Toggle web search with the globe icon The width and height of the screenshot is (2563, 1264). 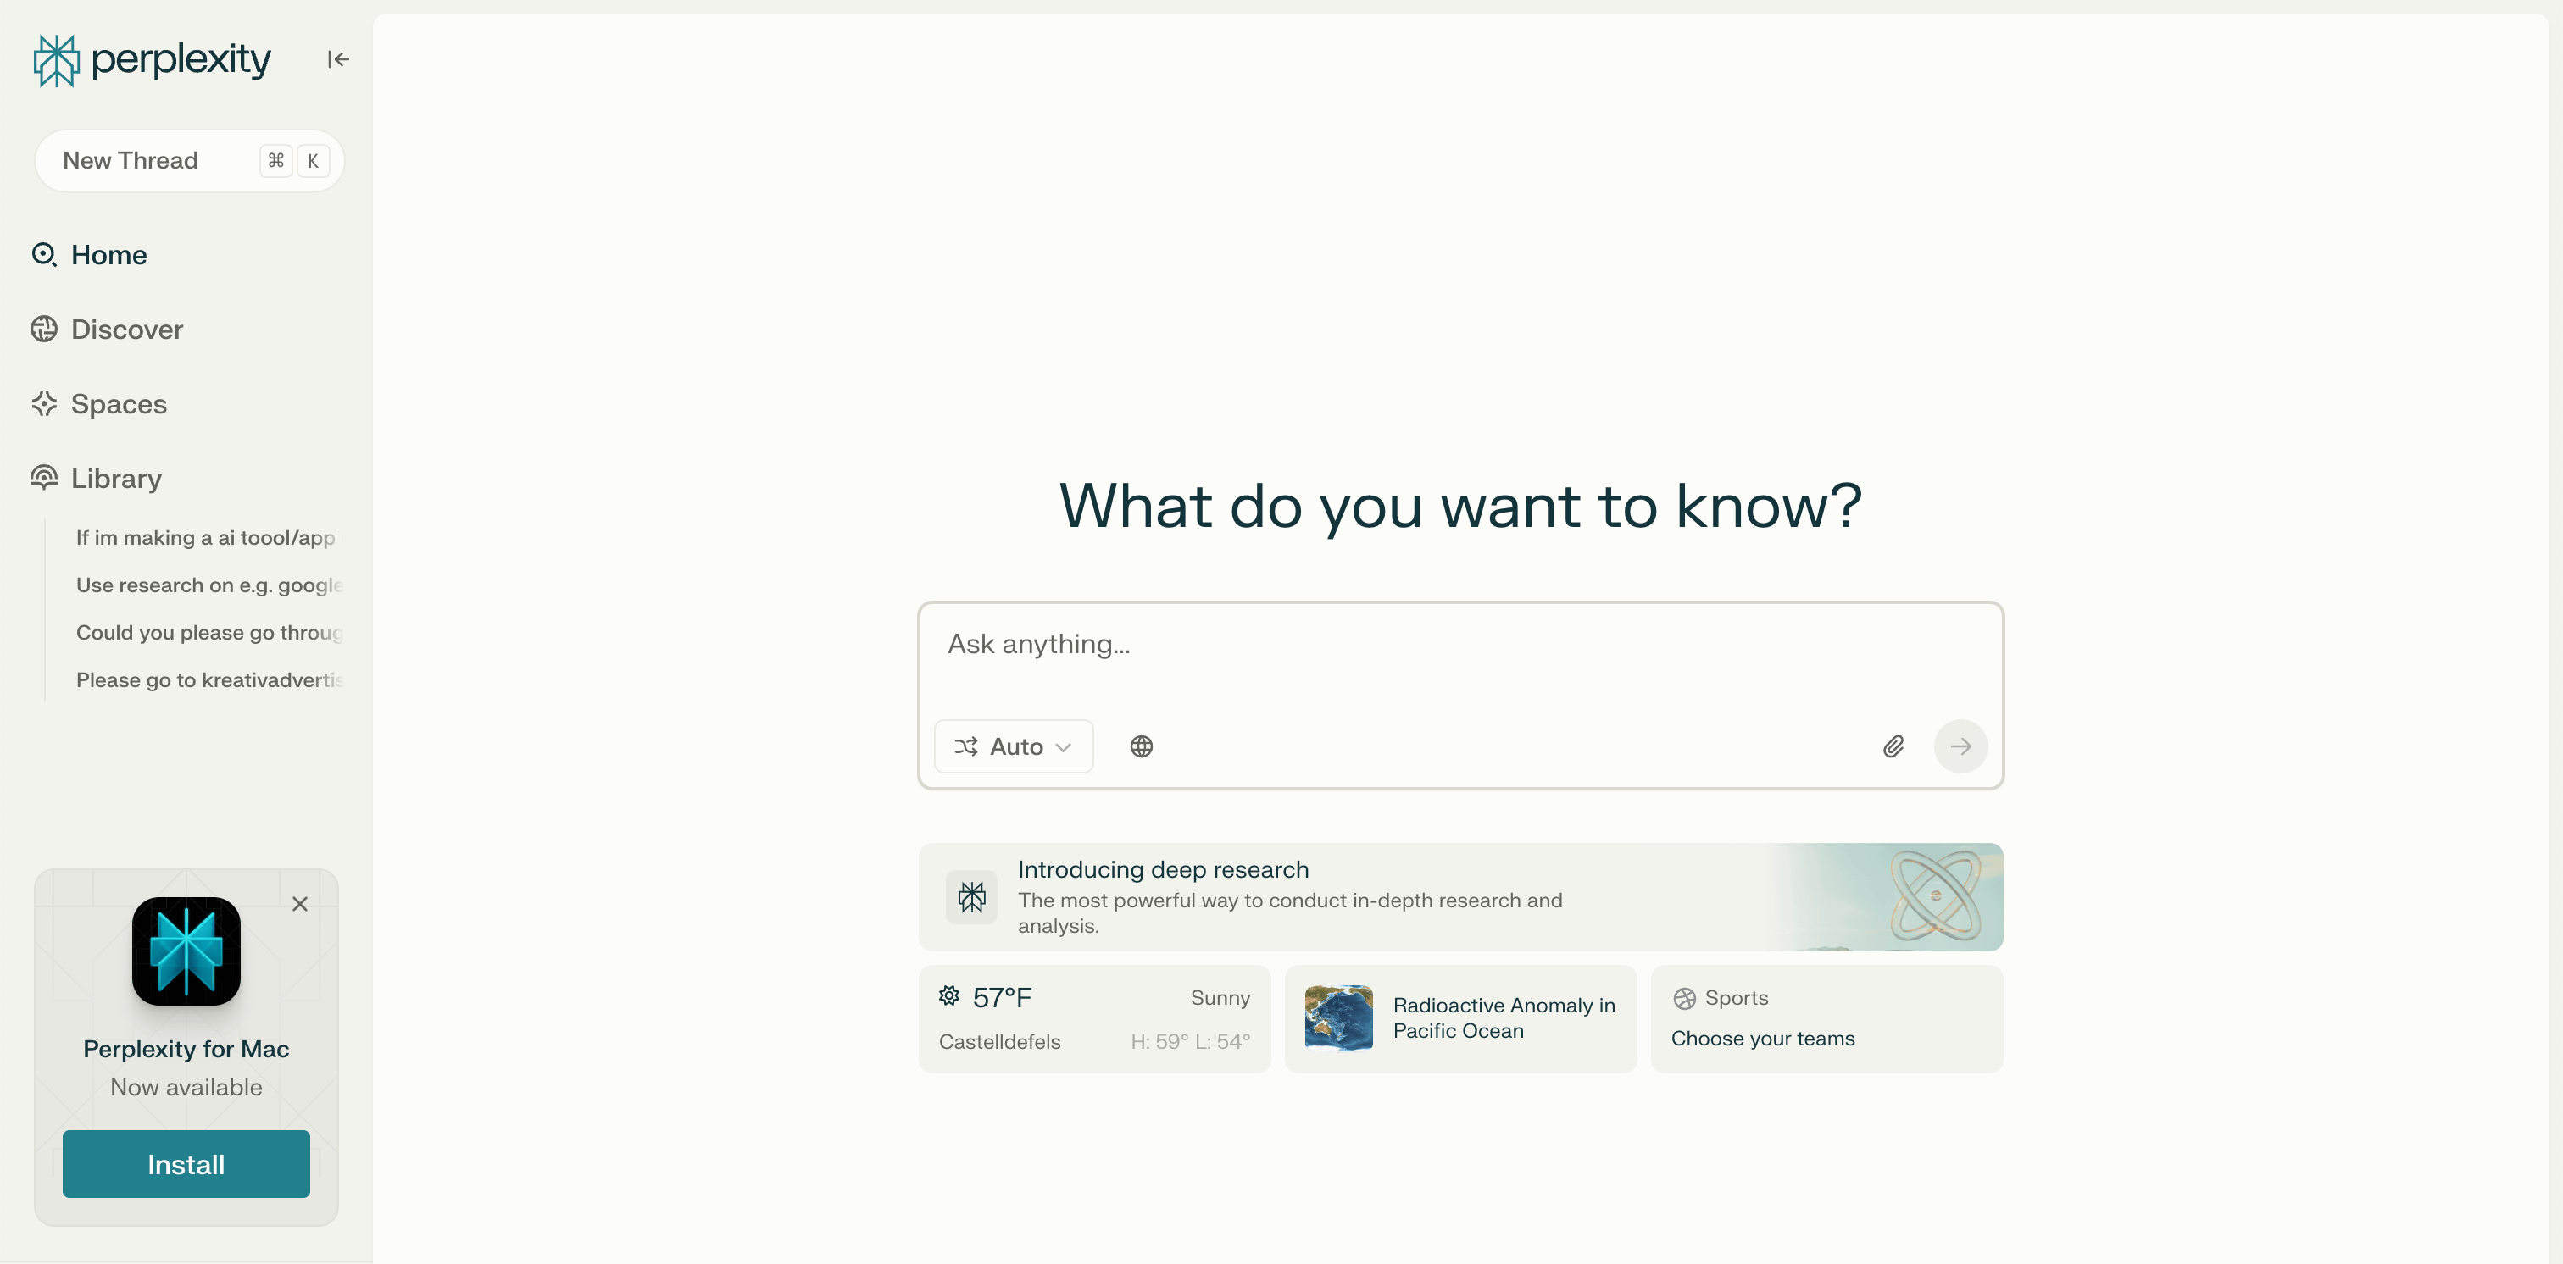click(1141, 746)
